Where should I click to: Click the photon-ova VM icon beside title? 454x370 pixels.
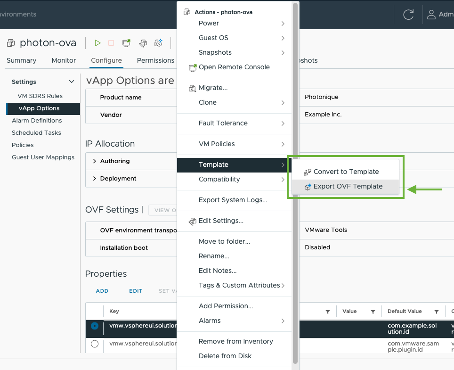11,43
